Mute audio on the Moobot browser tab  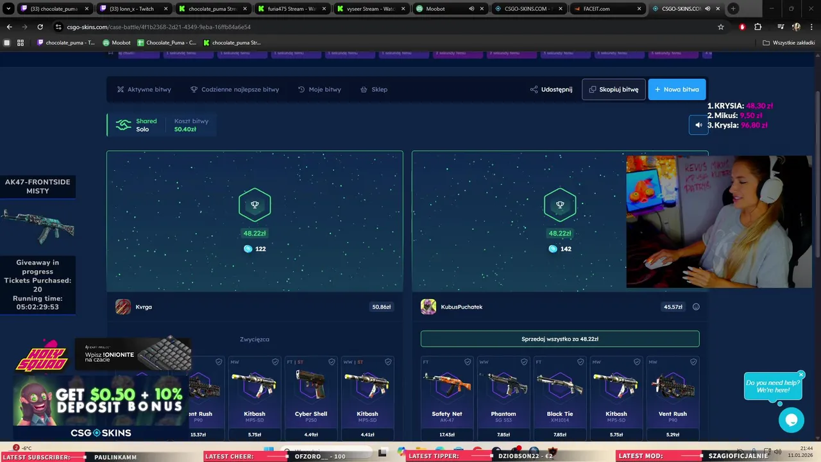471,9
